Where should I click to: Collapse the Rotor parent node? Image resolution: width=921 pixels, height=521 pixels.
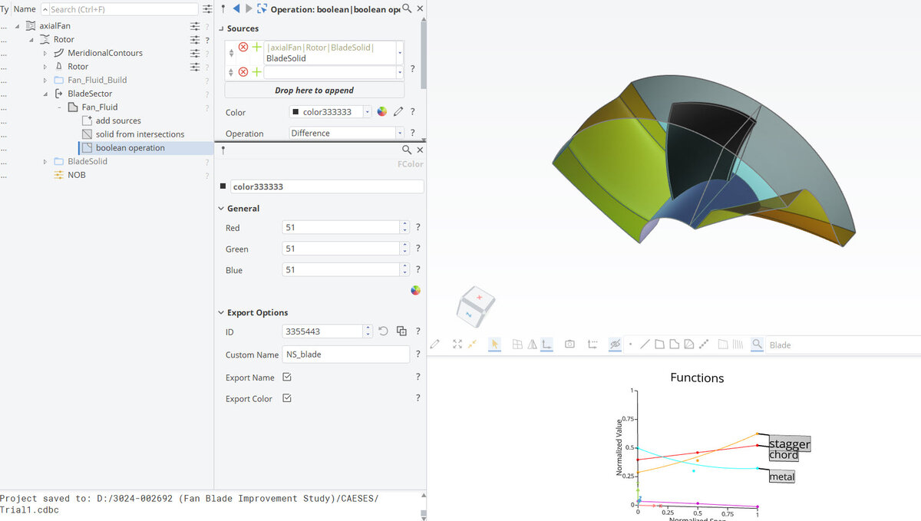point(31,39)
